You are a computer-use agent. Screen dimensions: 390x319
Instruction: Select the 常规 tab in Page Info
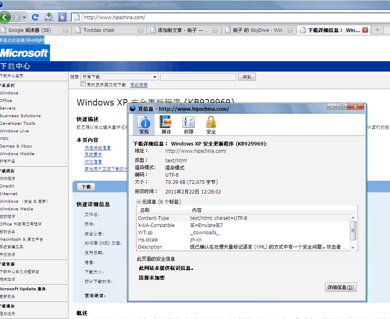144,125
